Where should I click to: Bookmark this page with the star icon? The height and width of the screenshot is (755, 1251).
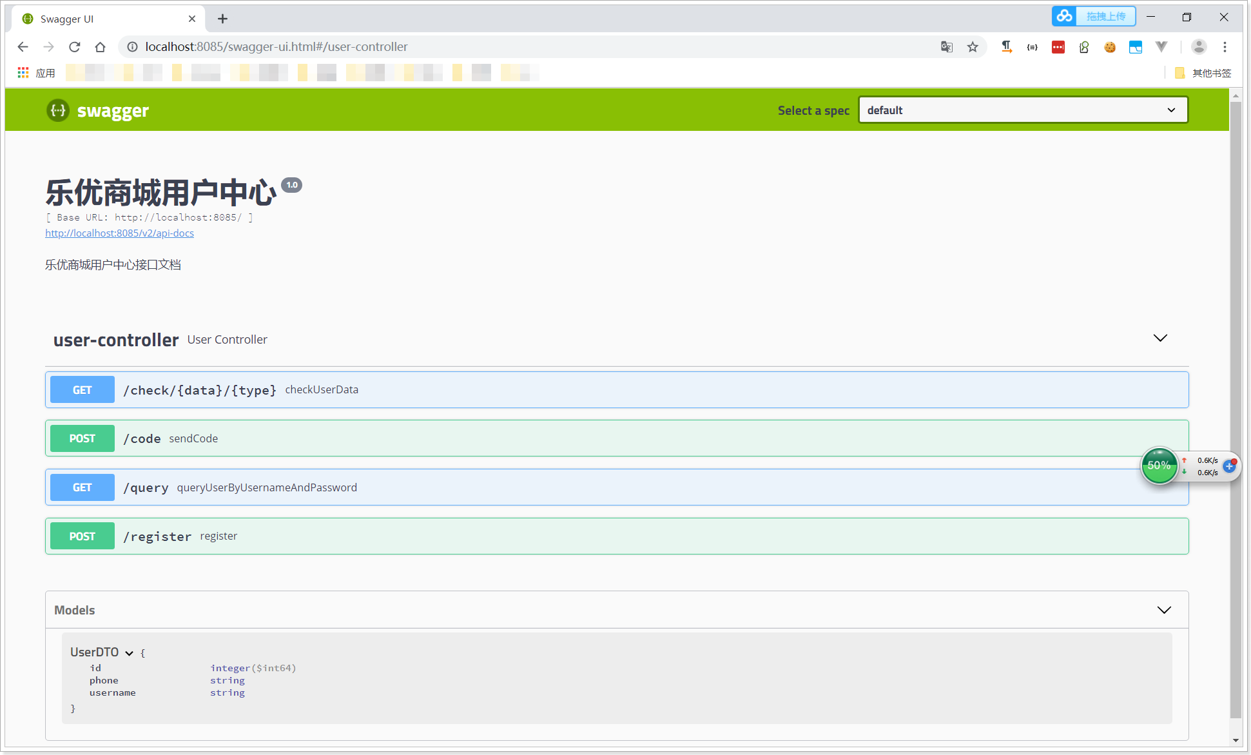pos(973,47)
